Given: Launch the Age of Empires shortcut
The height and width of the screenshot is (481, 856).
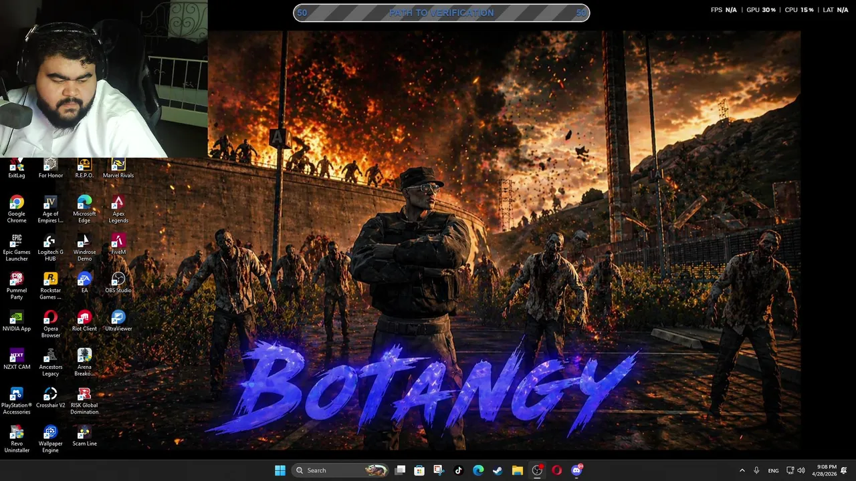Looking at the screenshot, I should (51, 210).
